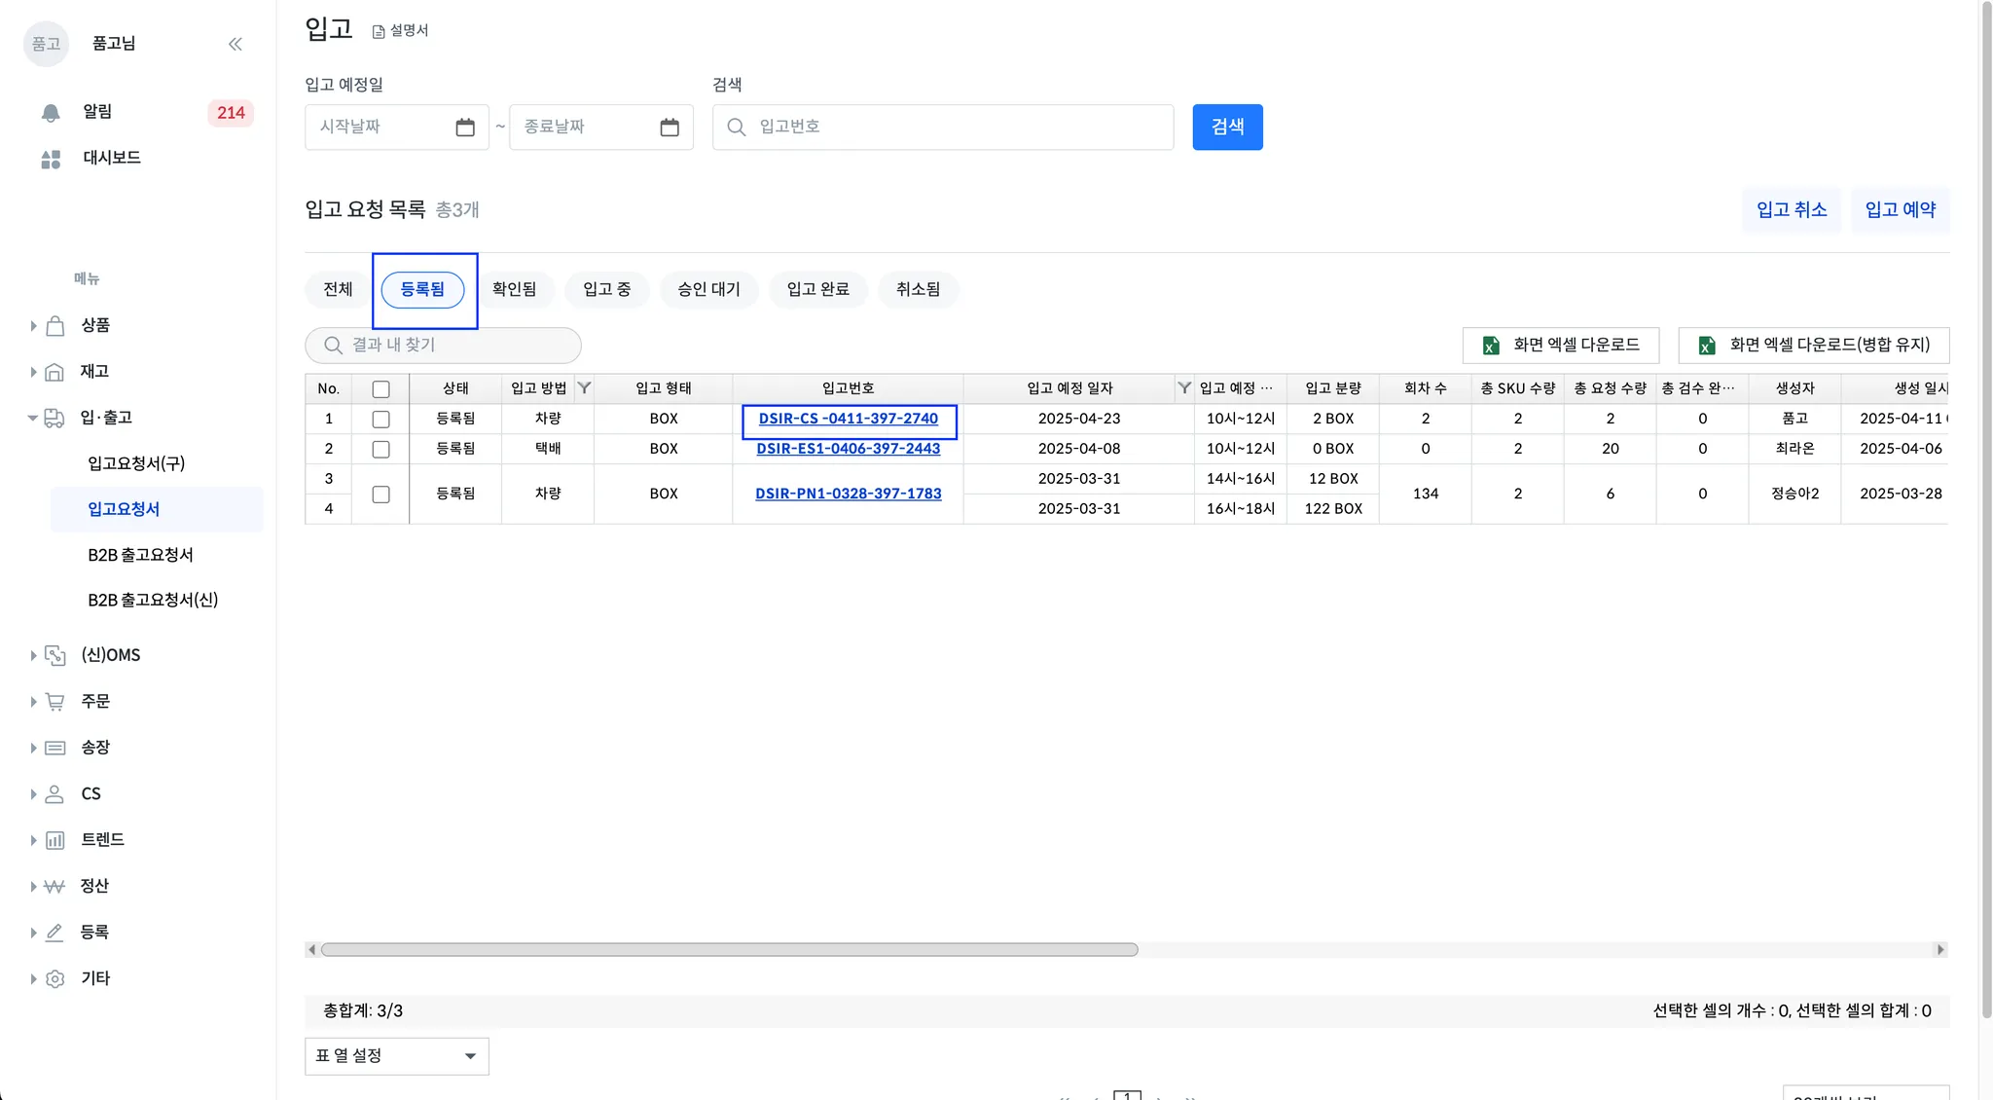Open start date calendar icon

coord(465,128)
